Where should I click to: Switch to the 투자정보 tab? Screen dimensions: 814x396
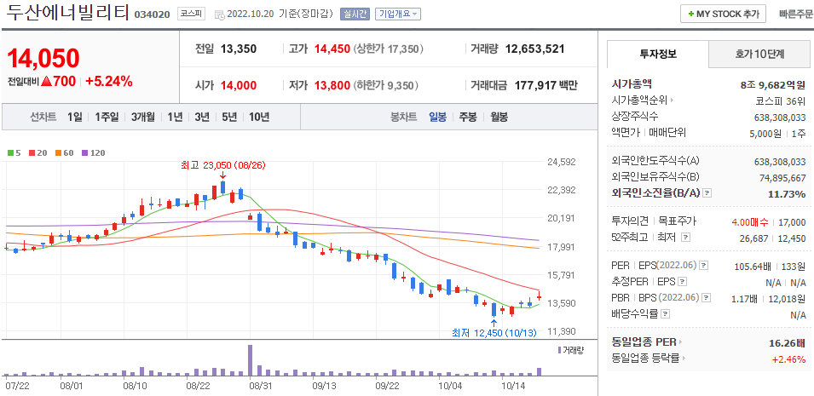(658, 54)
